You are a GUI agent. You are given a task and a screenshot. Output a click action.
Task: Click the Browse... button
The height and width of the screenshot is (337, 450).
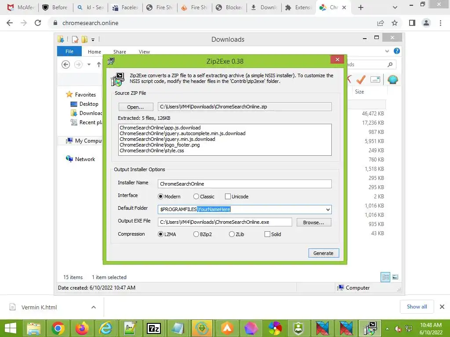pyautogui.click(x=313, y=222)
